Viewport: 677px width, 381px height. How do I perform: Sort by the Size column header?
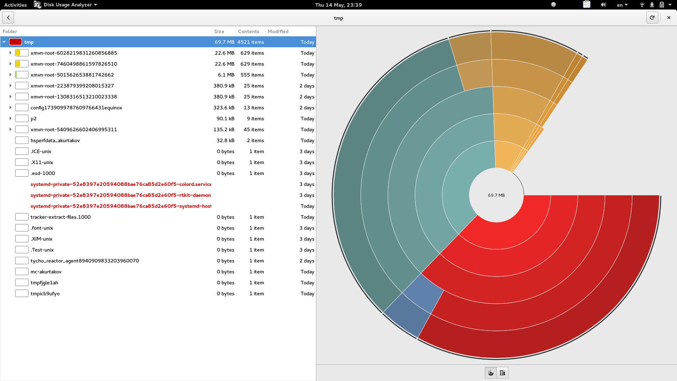pyautogui.click(x=223, y=31)
